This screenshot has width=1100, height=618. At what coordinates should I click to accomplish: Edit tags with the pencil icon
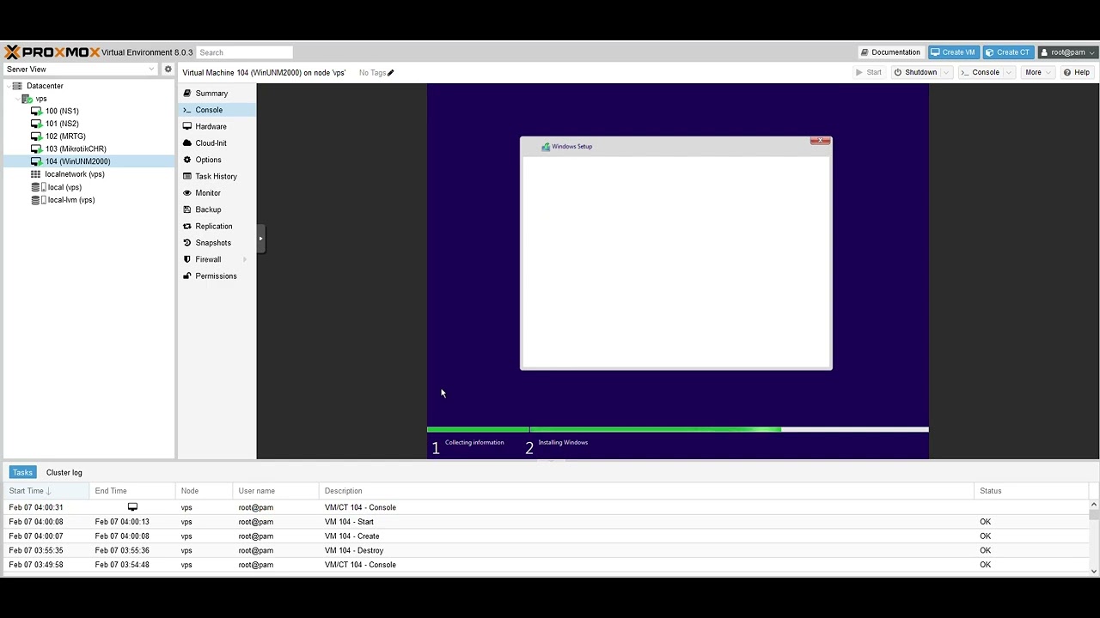click(390, 73)
